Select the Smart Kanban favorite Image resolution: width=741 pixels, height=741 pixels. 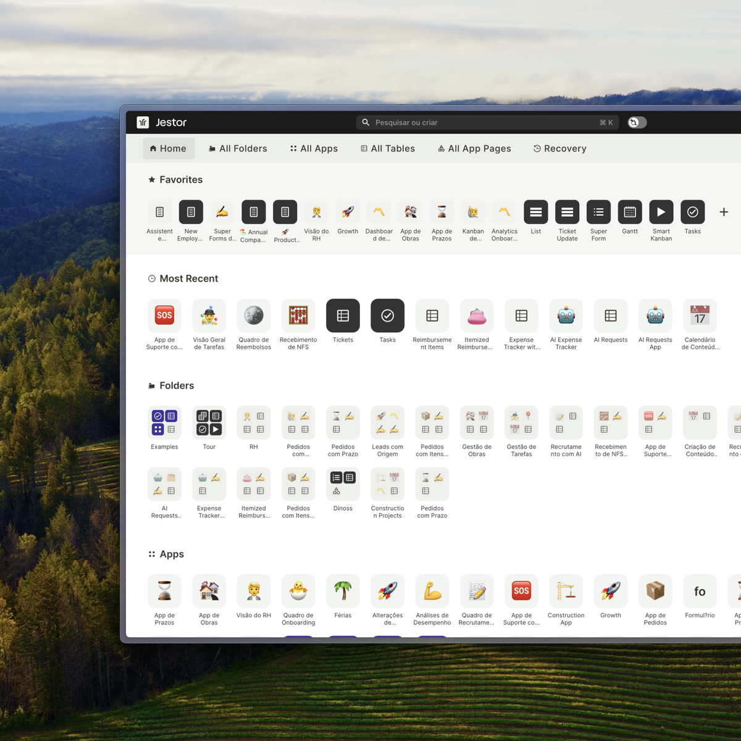661,212
